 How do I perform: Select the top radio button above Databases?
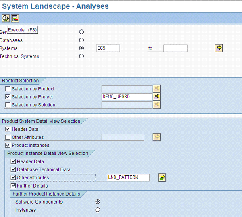pos(81,32)
